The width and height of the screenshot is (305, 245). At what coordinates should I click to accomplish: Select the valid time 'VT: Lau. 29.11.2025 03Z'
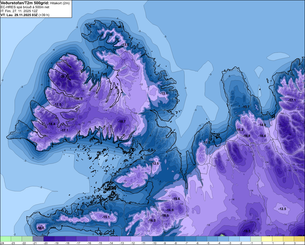[19, 15]
